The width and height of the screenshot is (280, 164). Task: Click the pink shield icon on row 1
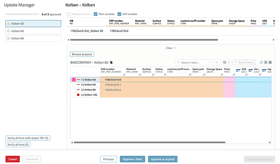tap(74, 80)
